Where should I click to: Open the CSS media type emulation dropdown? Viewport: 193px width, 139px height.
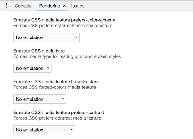click(32, 68)
